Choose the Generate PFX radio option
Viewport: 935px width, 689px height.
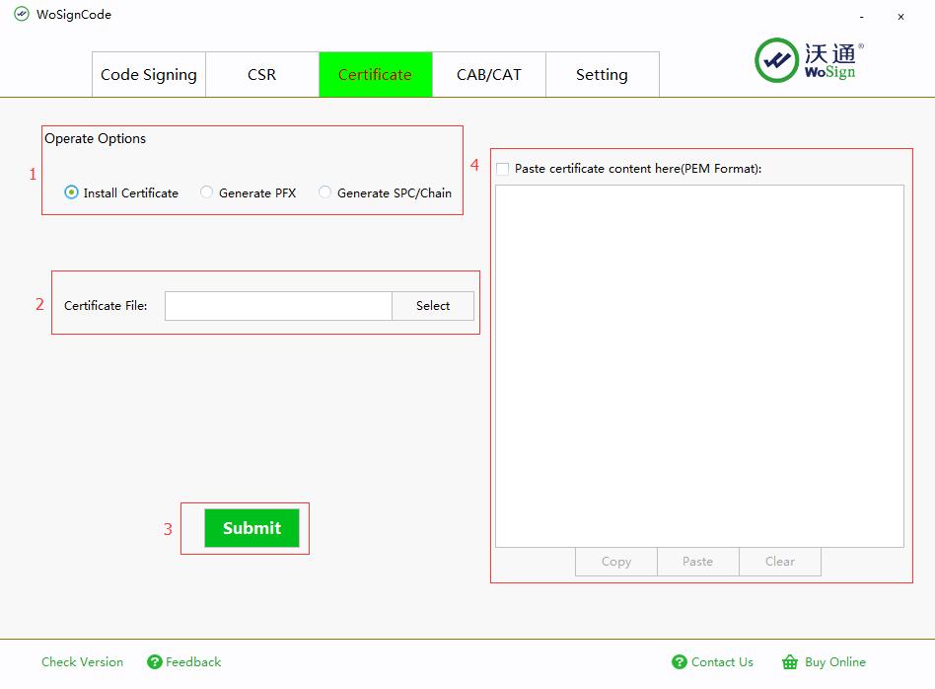206,192
